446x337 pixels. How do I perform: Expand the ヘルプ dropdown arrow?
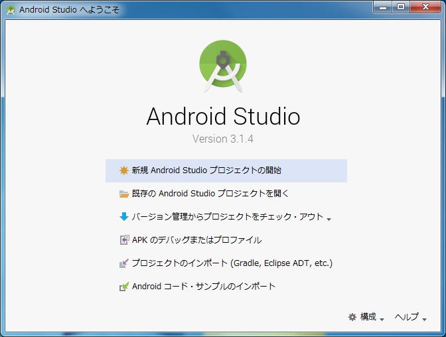[424, 319]
